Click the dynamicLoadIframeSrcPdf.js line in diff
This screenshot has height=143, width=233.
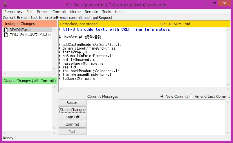(x=87, y=48)
